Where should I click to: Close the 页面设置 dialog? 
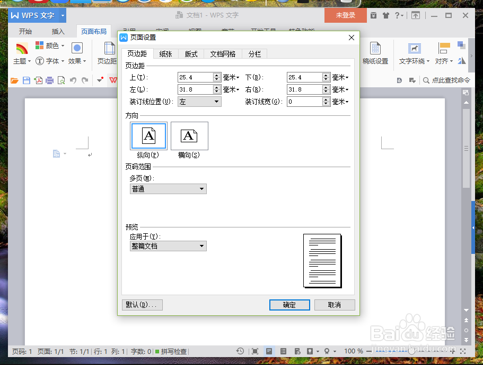point(352,38)
